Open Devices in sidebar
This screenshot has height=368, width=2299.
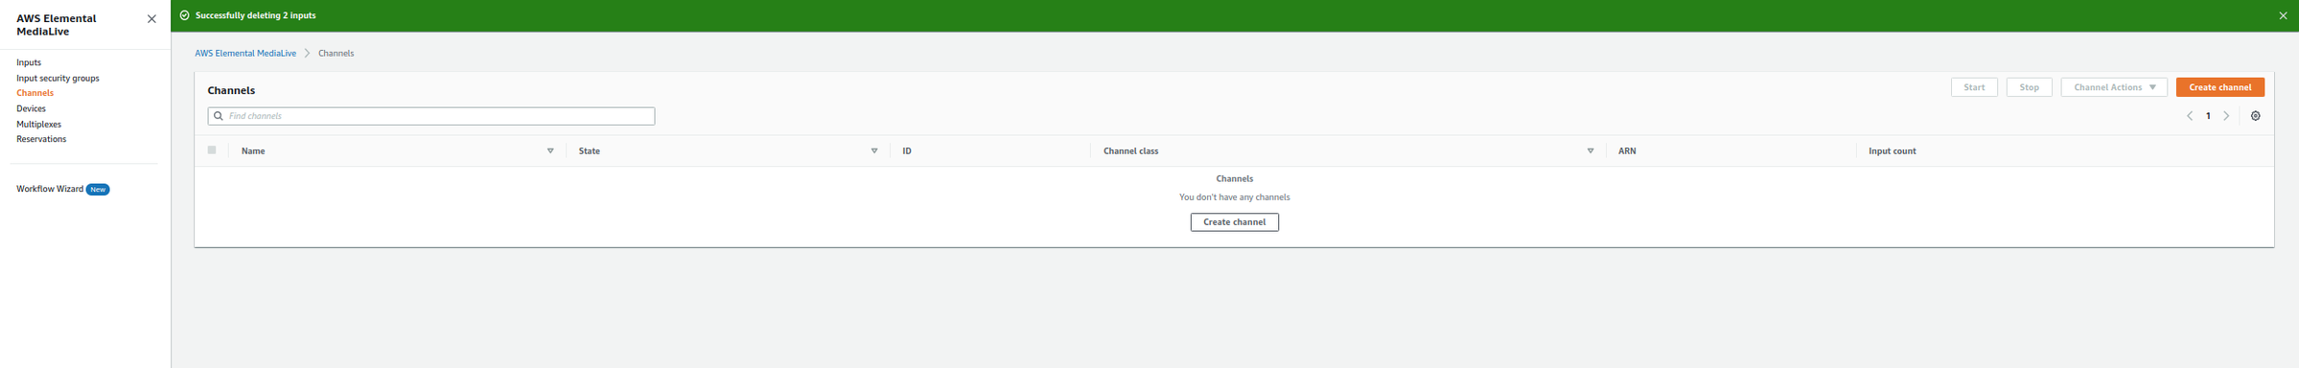[31, 108]
